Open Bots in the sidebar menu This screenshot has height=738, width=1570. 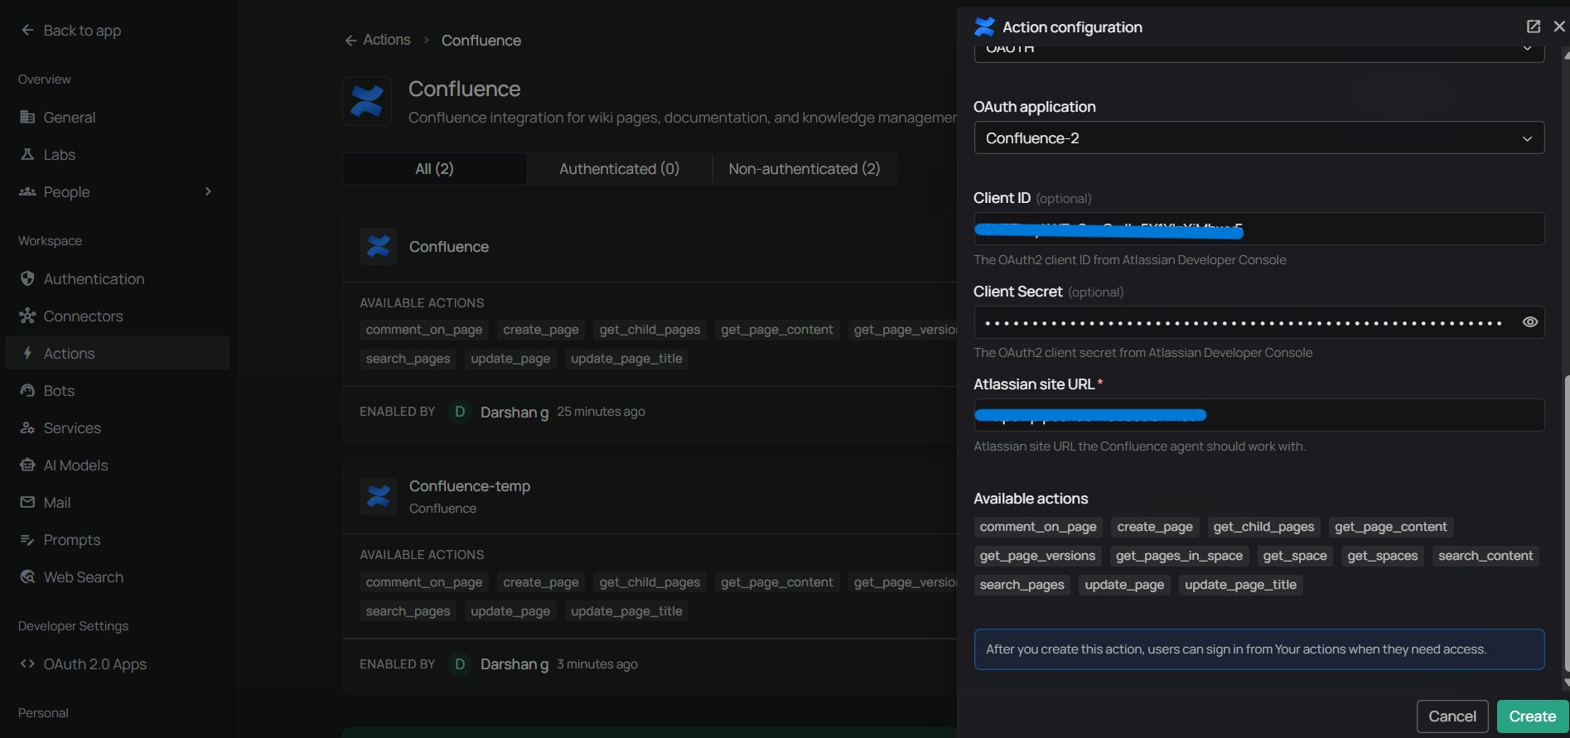(118, 390)
